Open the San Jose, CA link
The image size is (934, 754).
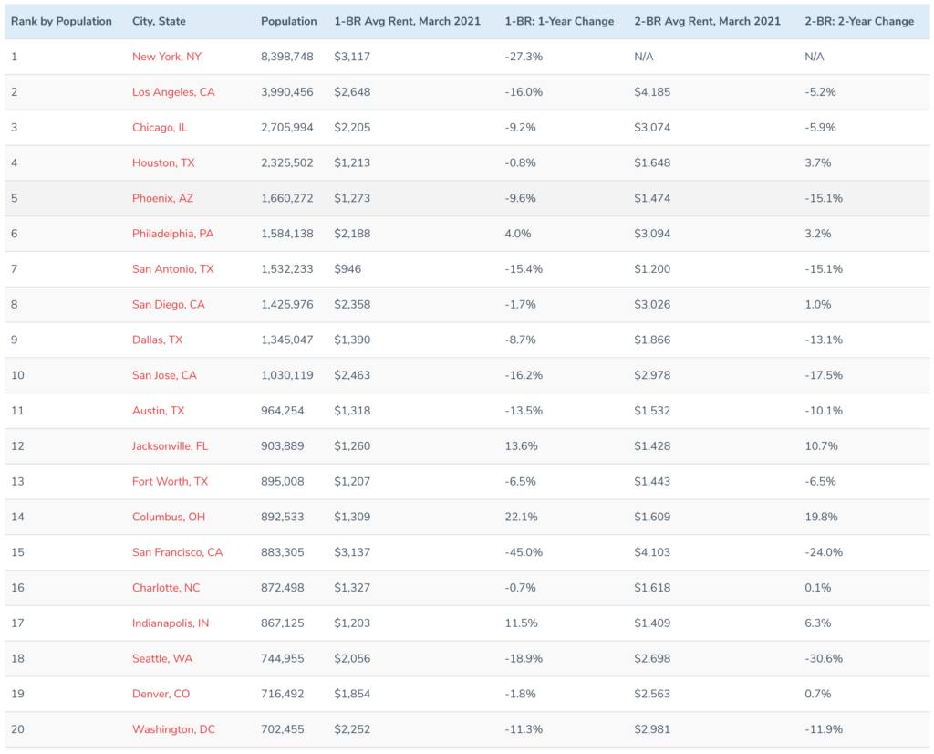(164, 375)
